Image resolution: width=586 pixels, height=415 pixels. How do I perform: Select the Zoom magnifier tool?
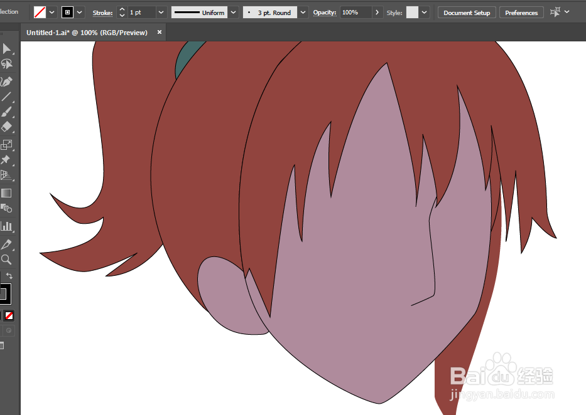[6, 260]
